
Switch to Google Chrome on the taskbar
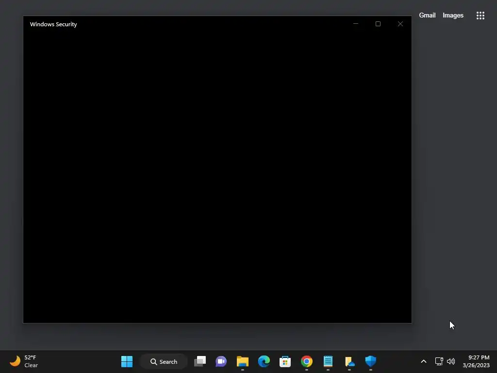coord(307,361)
